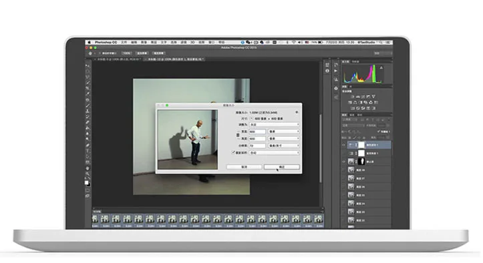Select the Zoom magnifier tool
Image resolution: width=483 pixels, height=263 pixels.
(x=88, y=174)
